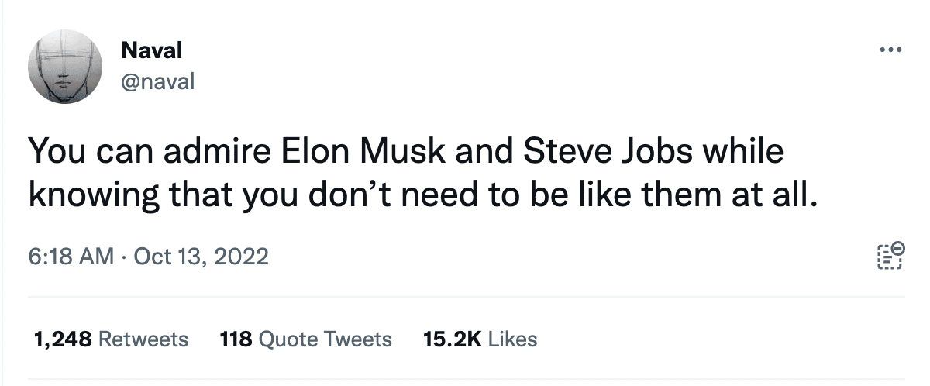Click the bold 15.2K like count
The width and height of the screenshot is (930, 386).
point(453,339)
